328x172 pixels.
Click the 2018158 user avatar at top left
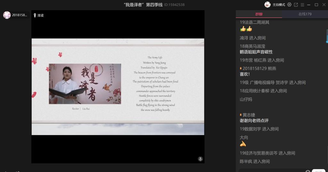tap(7, 15)
